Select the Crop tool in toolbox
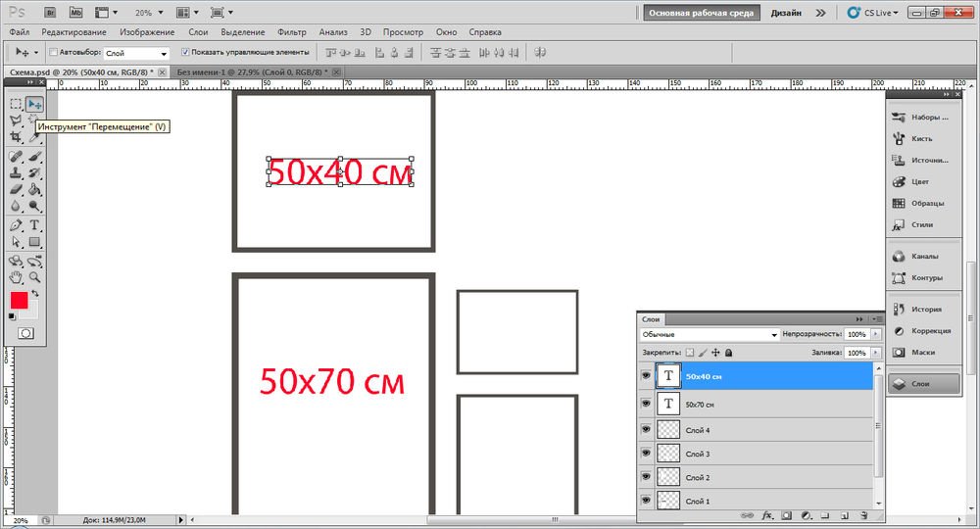This screenshot has width=980, height=529. [x=17, y=136]
